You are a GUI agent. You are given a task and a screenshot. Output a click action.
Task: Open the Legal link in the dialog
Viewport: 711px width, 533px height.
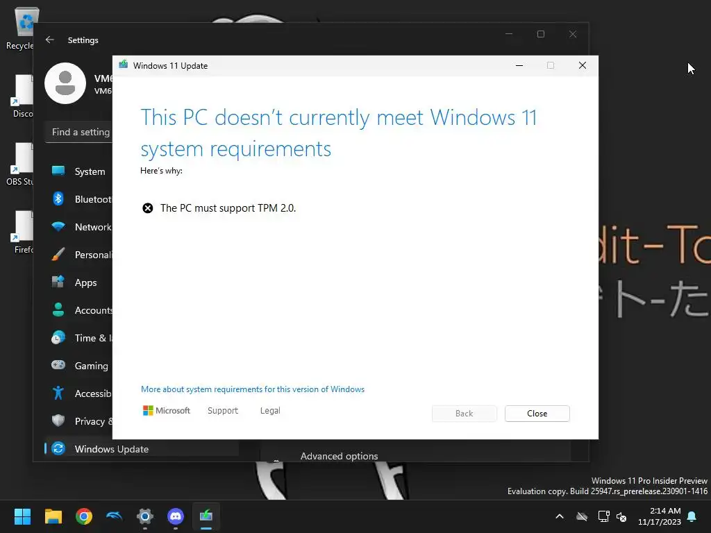pyautogui.click(x=270, y=411)
